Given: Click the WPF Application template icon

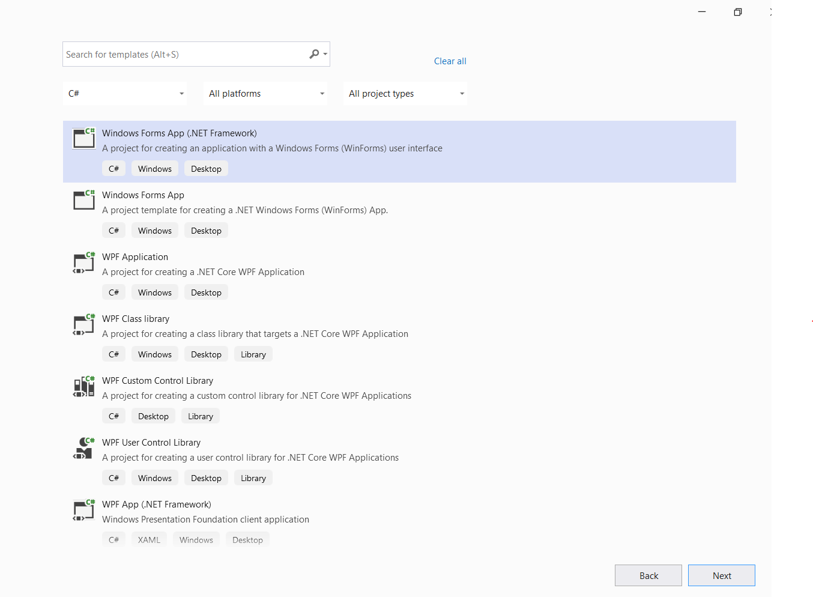Looking at the screenshot, I should (x=84, y=262).
